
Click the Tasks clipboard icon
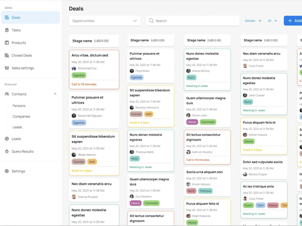point(7,30)
